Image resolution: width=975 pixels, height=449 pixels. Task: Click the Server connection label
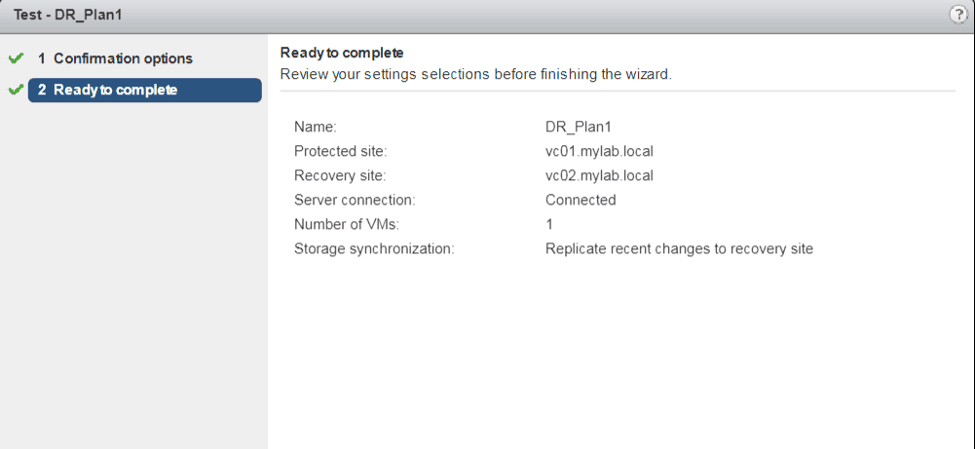pyautogui.click(x=355, y=200)
